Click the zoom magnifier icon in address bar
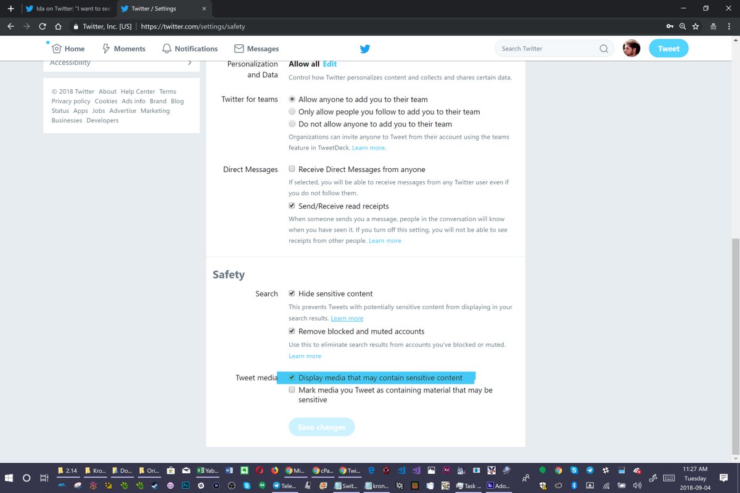Viewport: 740px width, 493px height. pyautogui.click(x=683, y=26)
